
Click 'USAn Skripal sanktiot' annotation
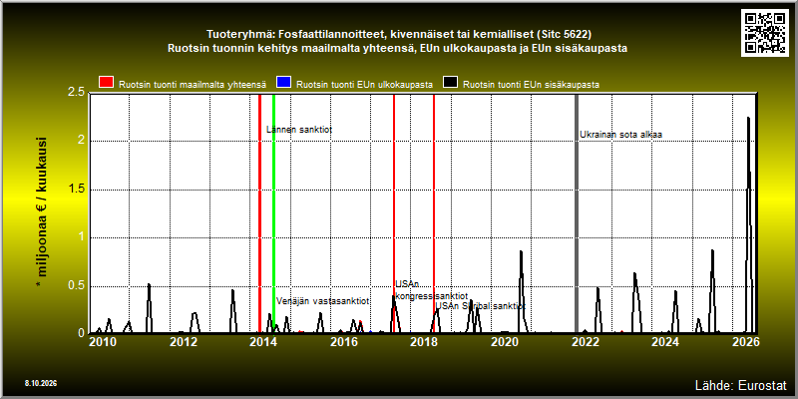coord(481,306)
